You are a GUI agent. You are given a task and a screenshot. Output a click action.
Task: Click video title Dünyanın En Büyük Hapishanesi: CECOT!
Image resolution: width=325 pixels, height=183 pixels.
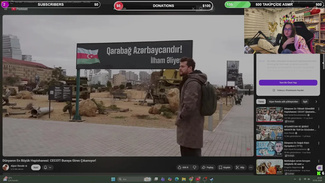pos(49,161)
